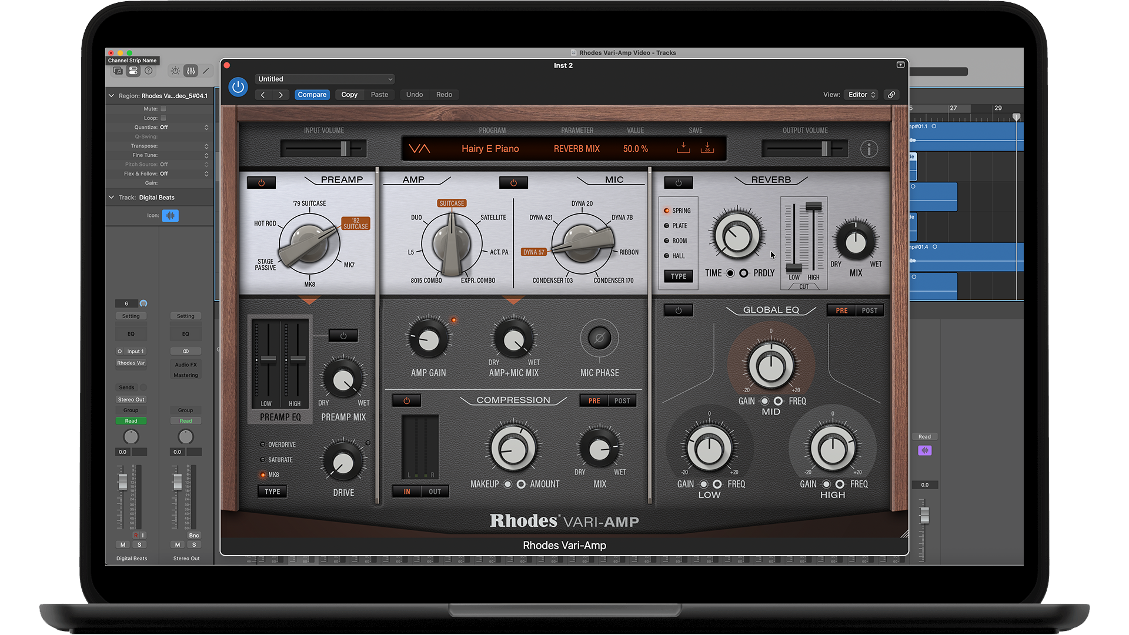
Task: Click the Compare button
Action: [x=312, y=95]
